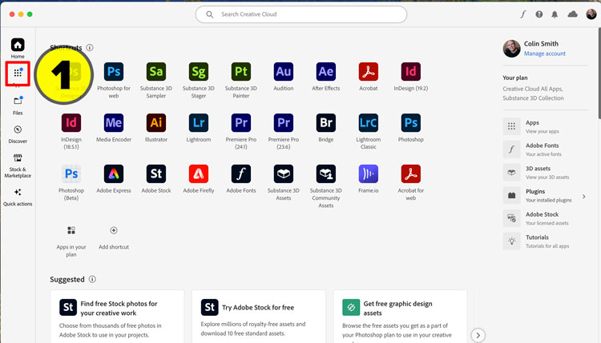Open fonts icon in top bar
This screenshot has width=601, height=343.
522,14
